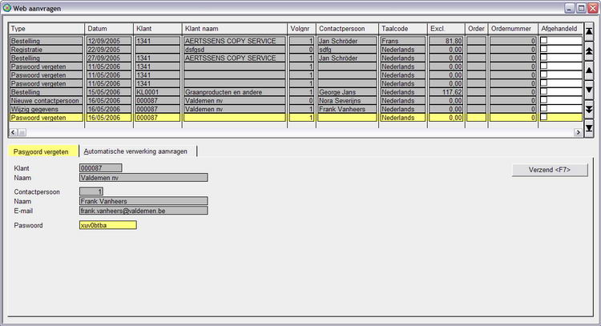Click the Naam field showing Valdemen nv

tap(143, 177)
